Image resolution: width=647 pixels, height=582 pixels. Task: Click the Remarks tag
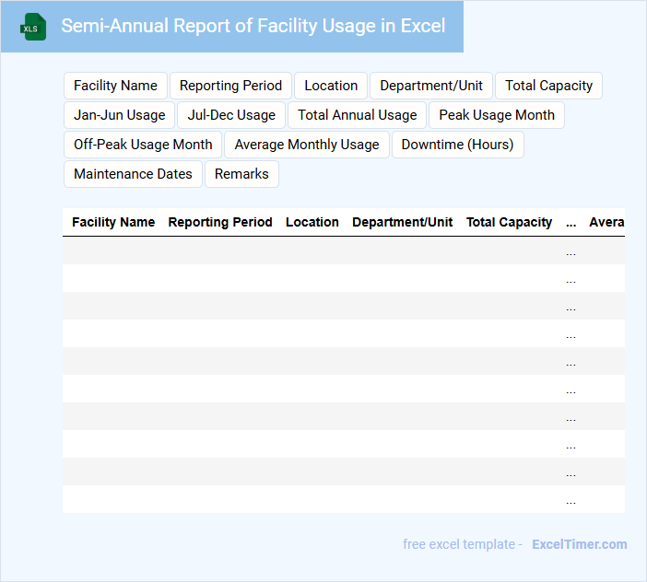point(241,174)
